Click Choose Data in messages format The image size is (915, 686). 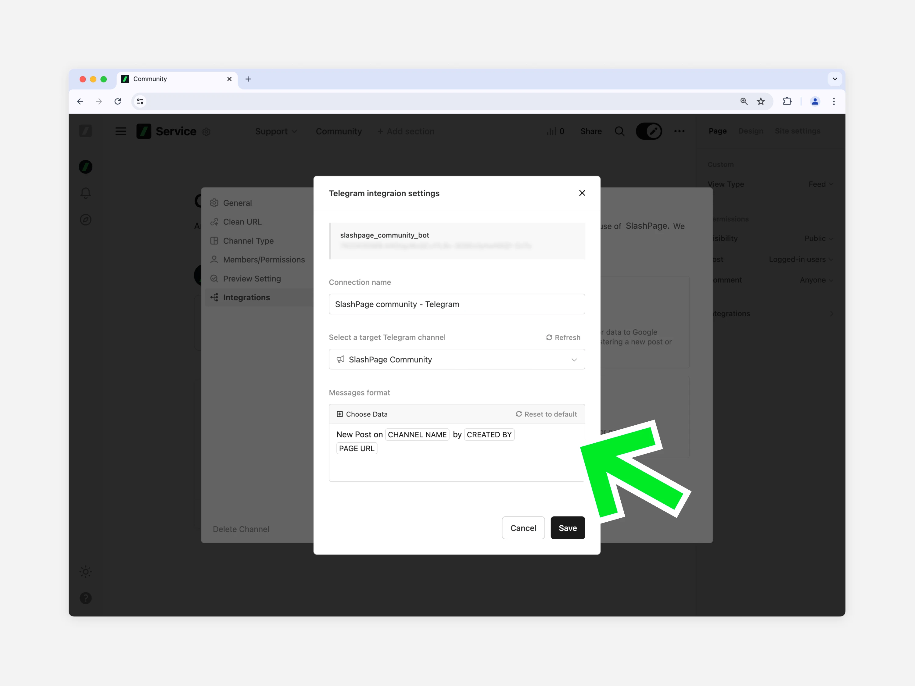pos(362,414)
